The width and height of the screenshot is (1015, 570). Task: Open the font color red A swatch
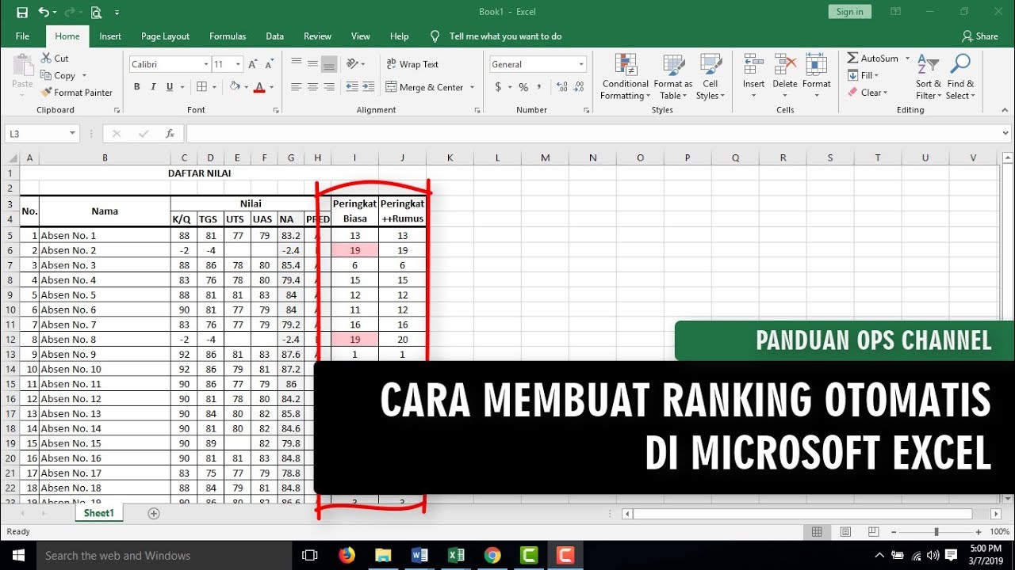(x=259, y=87)
